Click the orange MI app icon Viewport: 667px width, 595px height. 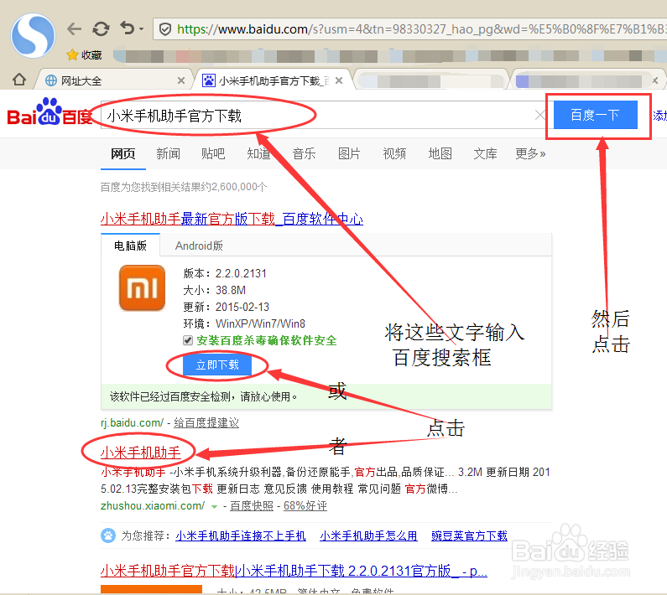pos(142,287)
